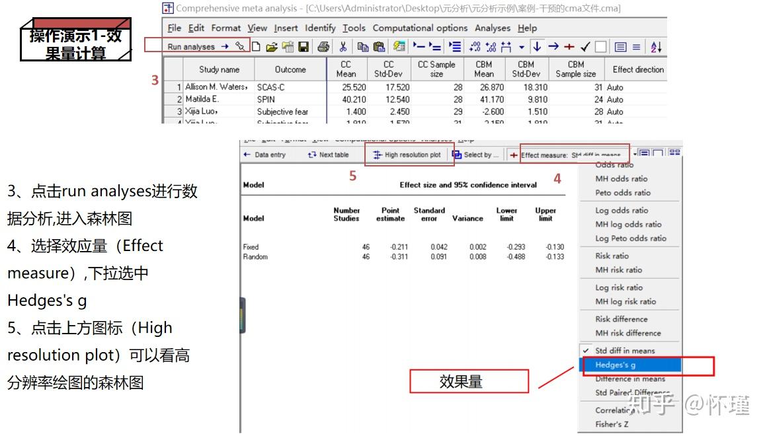The image size is (769, 436).
Task: Open the File menu
Action: [174, 28]
